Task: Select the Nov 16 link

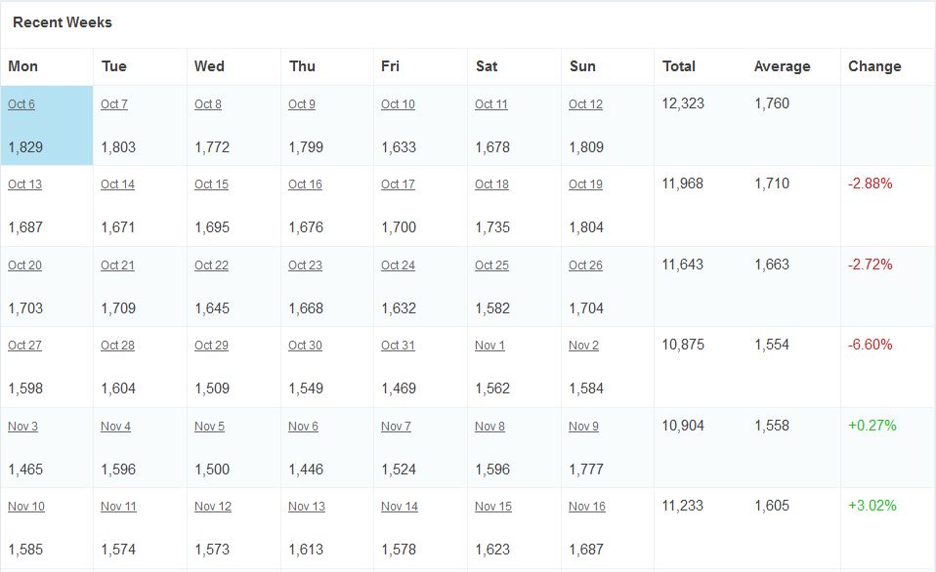Action: 587,507
